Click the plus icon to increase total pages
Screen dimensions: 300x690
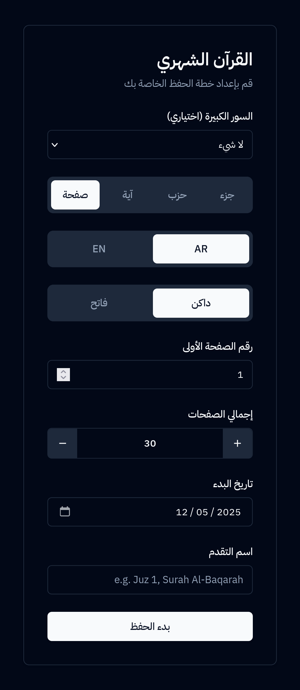[x=238, y=443]
